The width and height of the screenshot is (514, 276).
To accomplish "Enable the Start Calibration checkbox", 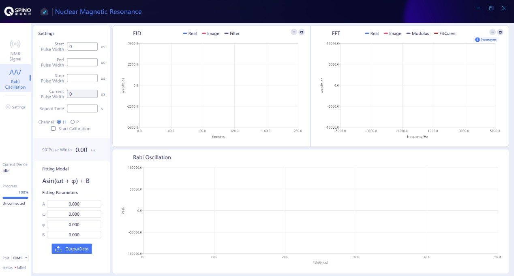I will pyautogui.click(x=53, y=129).
